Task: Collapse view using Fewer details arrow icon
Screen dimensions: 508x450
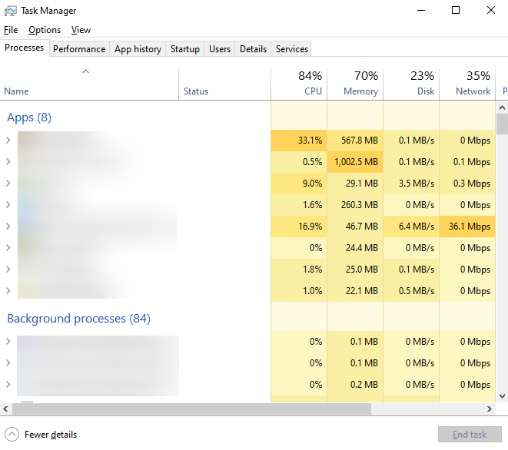Action: point(12,434)
